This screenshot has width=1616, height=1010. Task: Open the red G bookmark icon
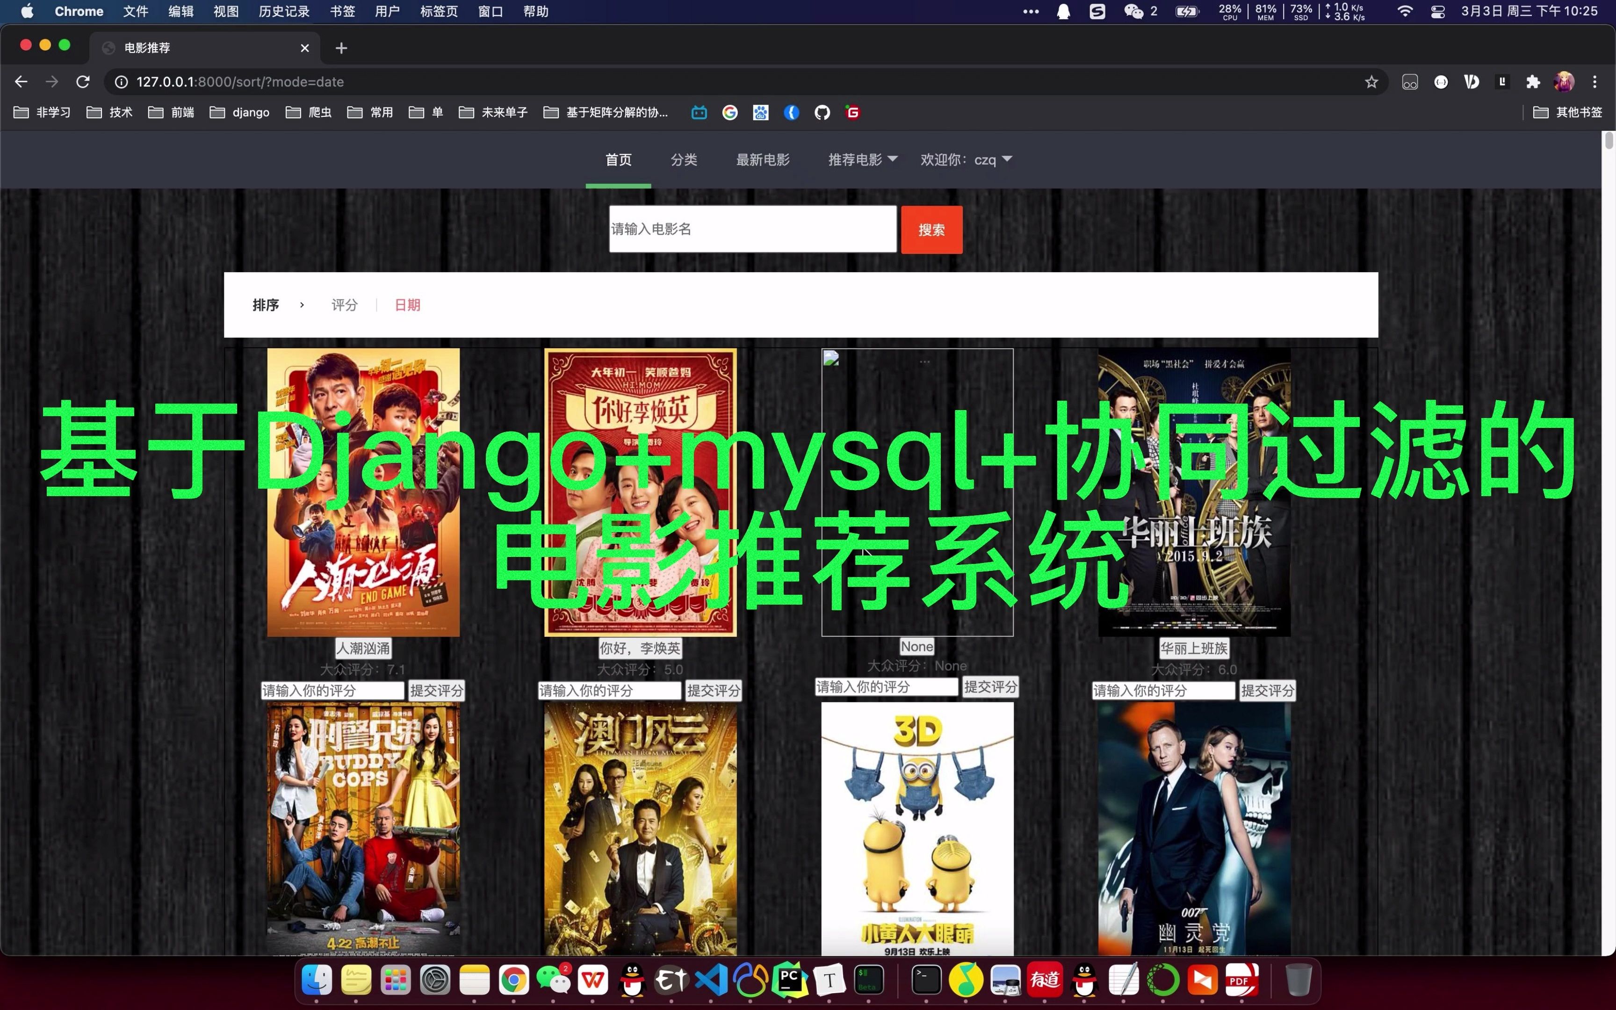coord(853,112)
